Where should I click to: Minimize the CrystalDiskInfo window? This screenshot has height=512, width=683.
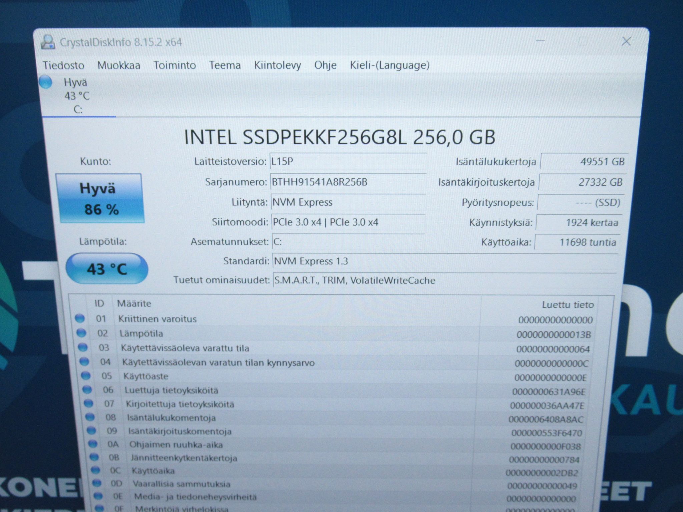point(540,41)
